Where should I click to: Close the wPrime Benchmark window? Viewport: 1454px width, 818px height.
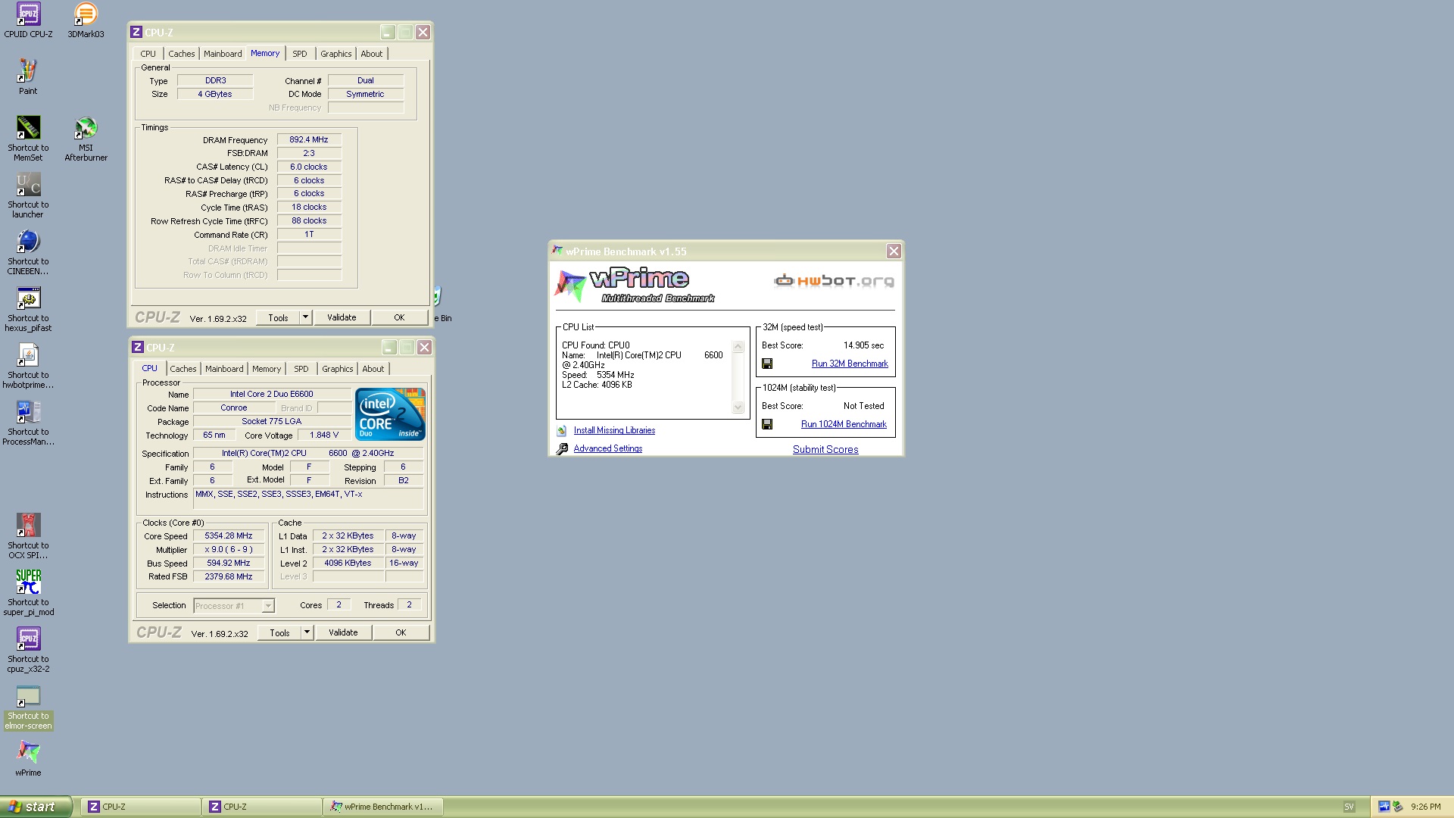pos(894,251)
